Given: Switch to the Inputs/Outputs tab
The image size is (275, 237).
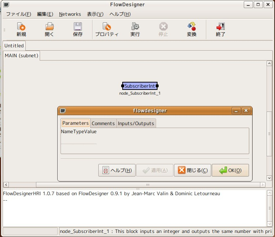Looking at the screenshot, I should 136,123.
